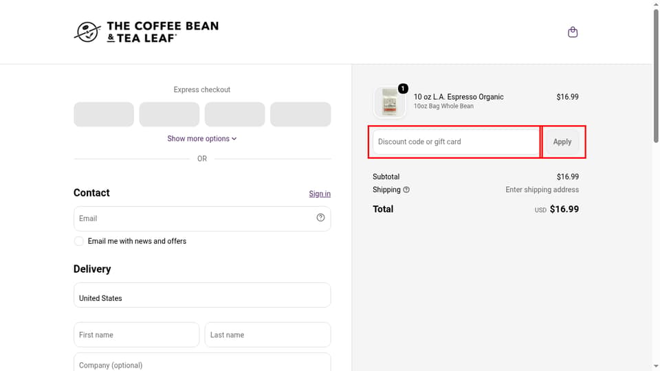Open the shopping bag cart icon
660x371 pixels.
pyautogui.click(x=573, y=32)
